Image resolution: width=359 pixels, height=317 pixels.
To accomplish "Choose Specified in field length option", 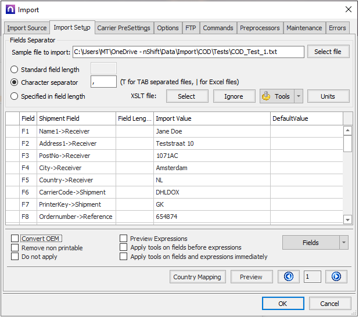I will tap(15, 96).
